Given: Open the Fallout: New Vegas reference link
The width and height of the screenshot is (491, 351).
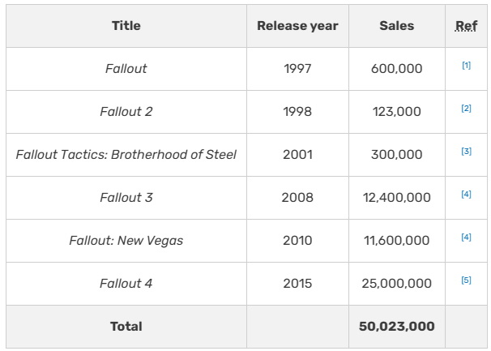Looking at the screenshot, I should (466, 238).
